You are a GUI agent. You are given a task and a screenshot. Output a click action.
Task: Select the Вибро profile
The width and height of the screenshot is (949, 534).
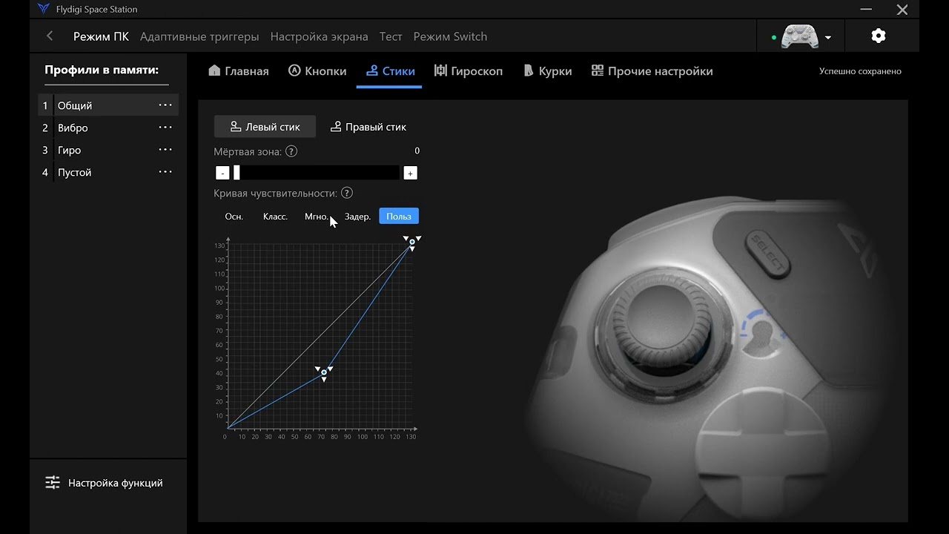point(108,128)
